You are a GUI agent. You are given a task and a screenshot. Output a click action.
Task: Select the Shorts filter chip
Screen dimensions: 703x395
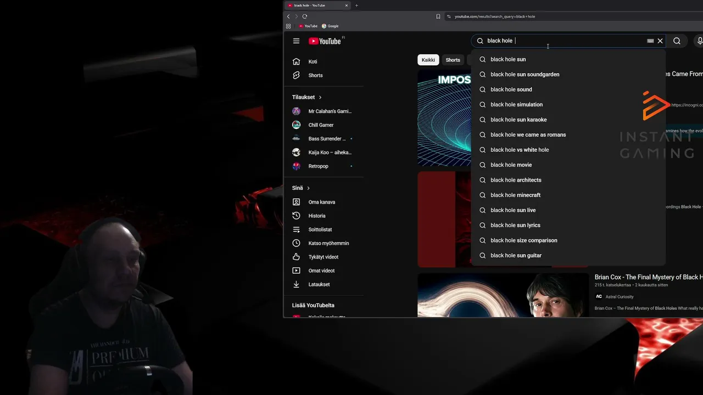click(x=453, y=60)
